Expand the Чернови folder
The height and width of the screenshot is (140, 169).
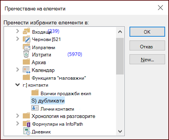(x=17, y=39)
